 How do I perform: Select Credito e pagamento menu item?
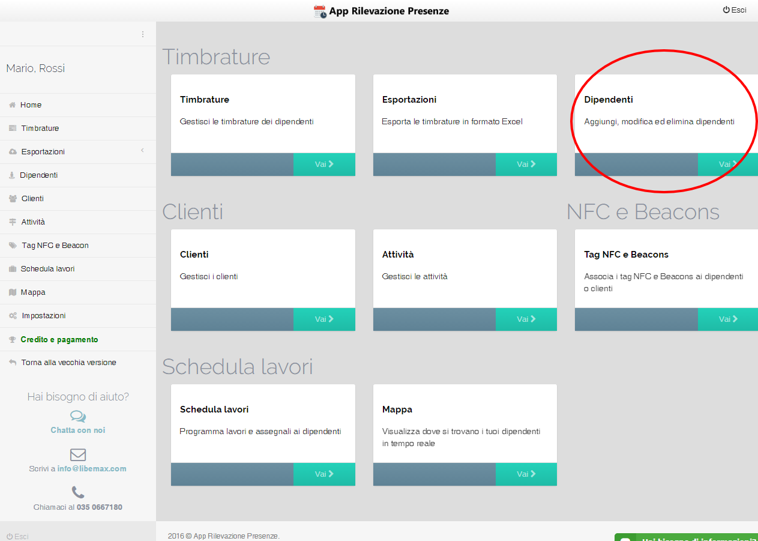tap(59, 339)
